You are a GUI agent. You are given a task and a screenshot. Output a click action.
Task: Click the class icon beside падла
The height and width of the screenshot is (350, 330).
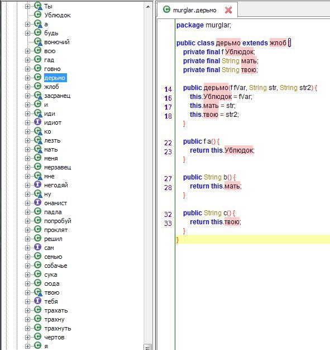[x=37, y=211]
